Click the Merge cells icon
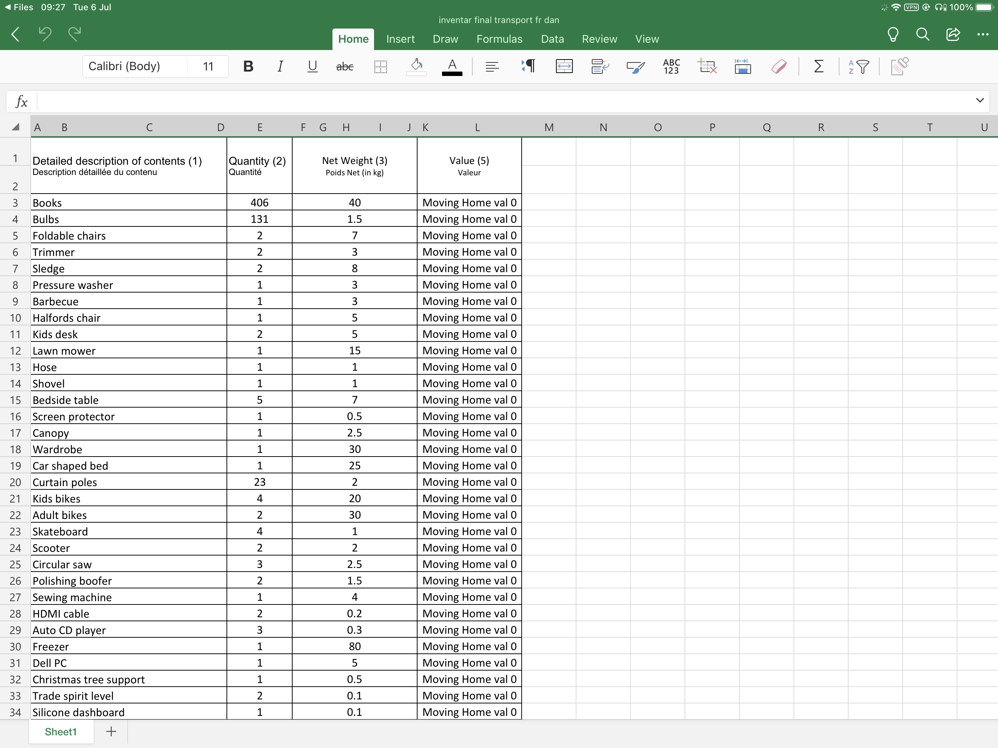 pyautogui.click(x=564, y=67)
